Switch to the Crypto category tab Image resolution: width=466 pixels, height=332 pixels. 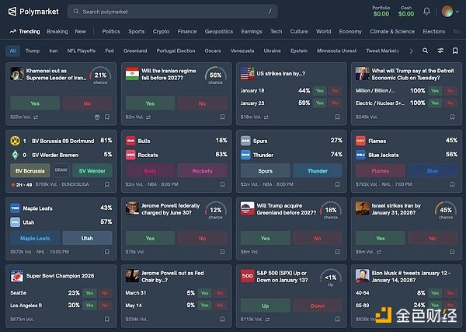[161, 32]
